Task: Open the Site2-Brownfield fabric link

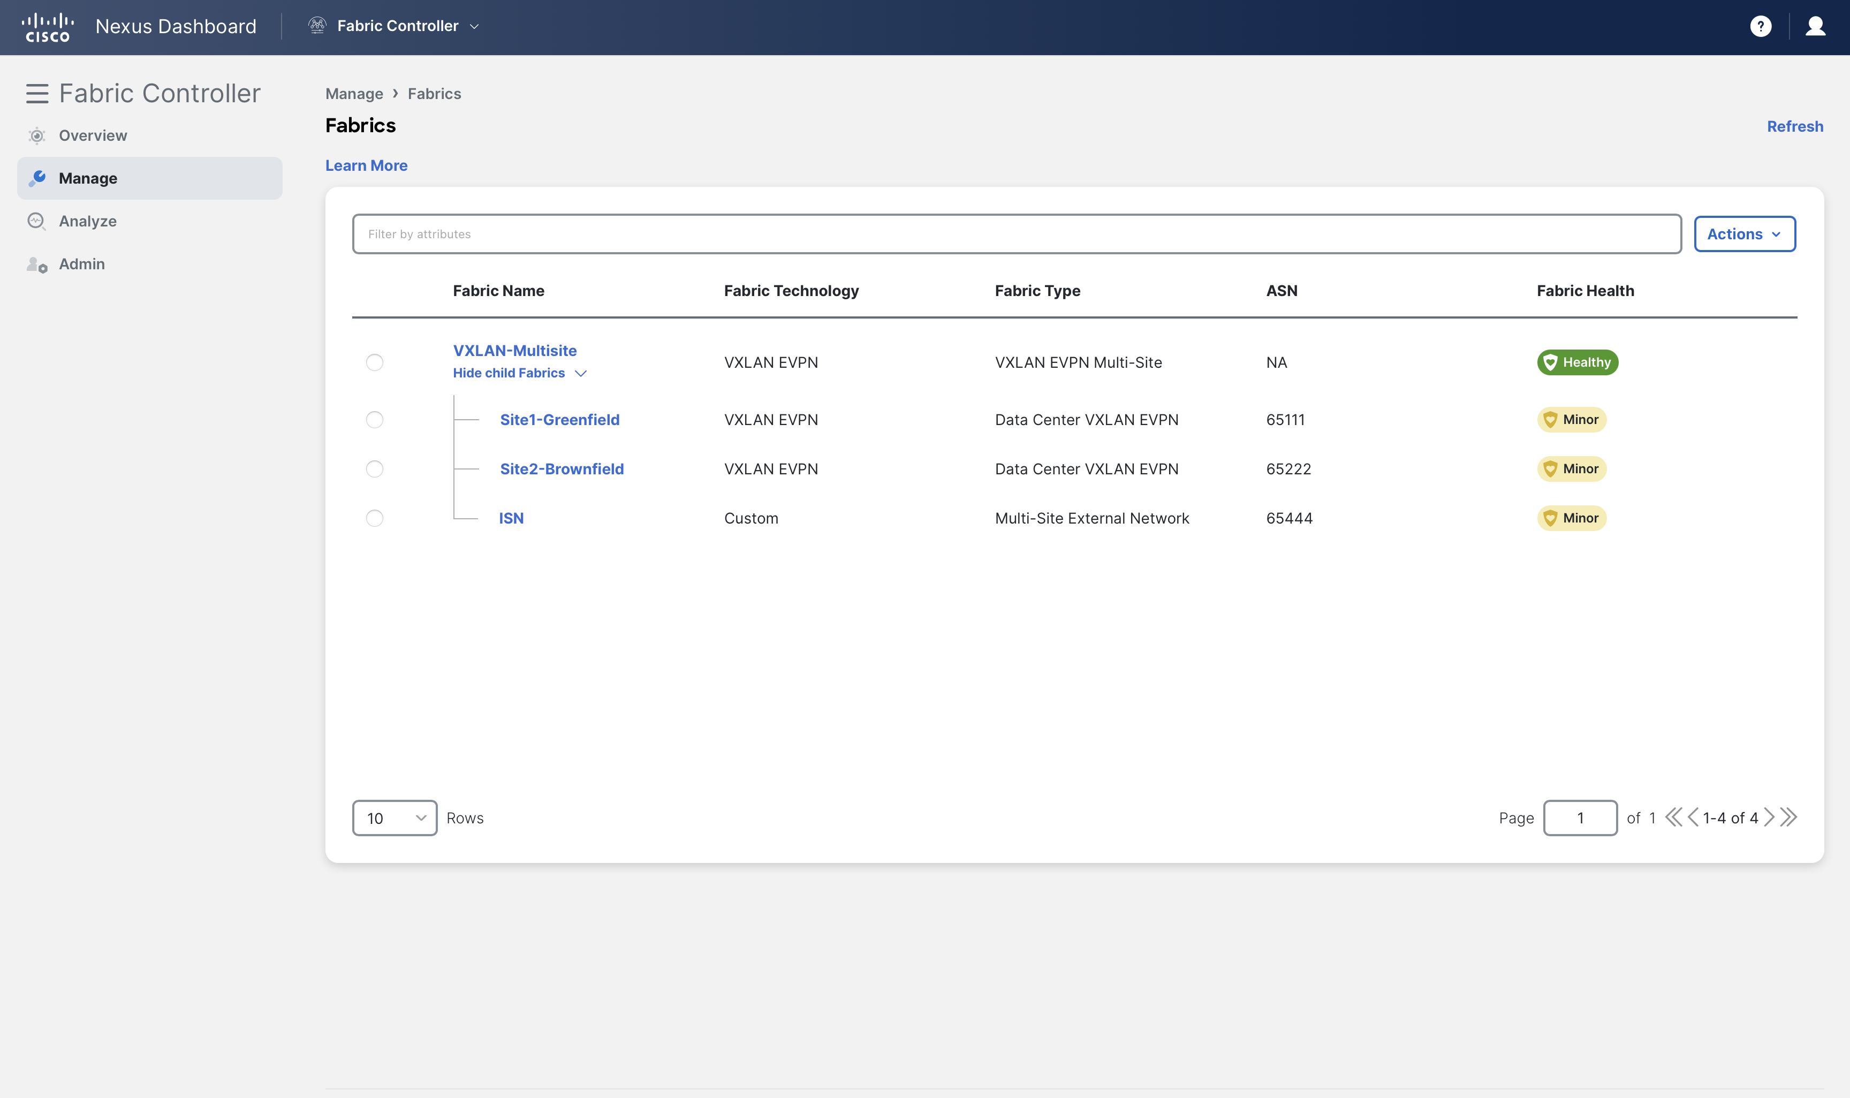Action: [562, 469]
